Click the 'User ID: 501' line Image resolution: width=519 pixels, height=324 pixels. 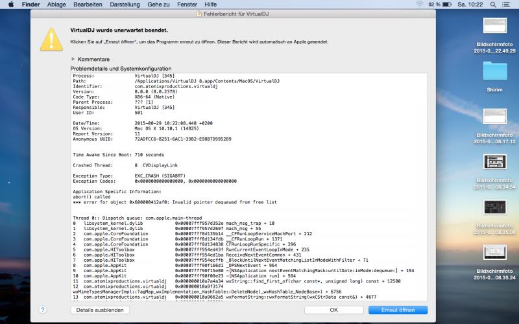click(x=108, y=113)
